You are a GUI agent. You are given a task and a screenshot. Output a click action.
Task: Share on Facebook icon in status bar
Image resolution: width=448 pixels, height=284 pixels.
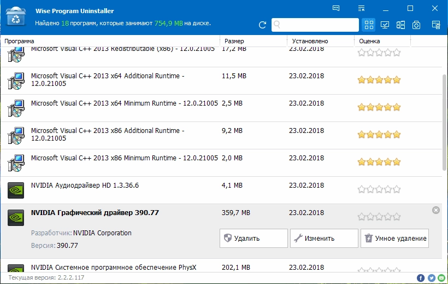[x=421, y=278]
